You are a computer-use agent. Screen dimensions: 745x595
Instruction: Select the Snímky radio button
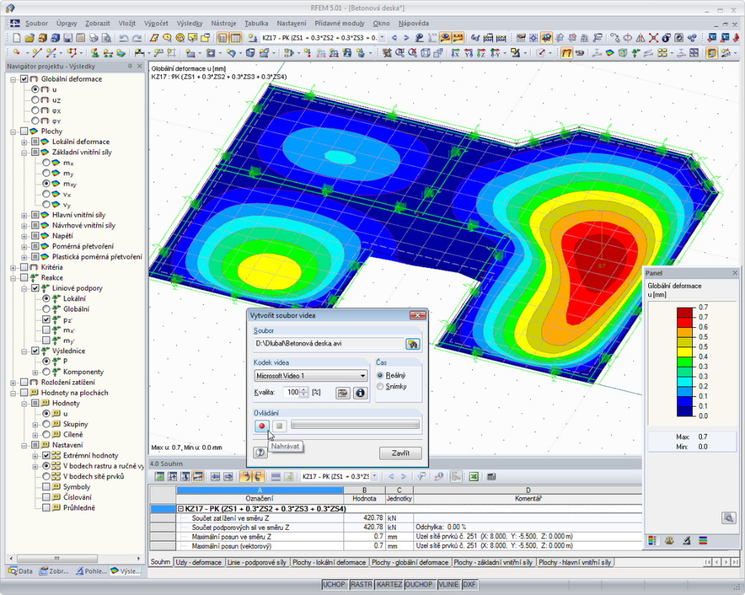(x=380, y=387)
